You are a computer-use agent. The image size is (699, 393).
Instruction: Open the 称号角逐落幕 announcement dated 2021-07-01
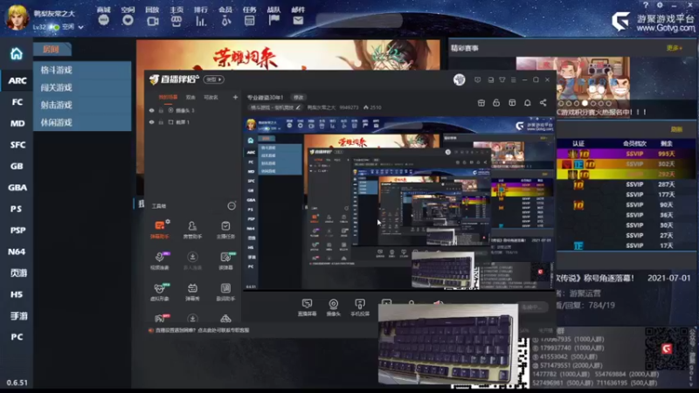[x=624, y=278]
